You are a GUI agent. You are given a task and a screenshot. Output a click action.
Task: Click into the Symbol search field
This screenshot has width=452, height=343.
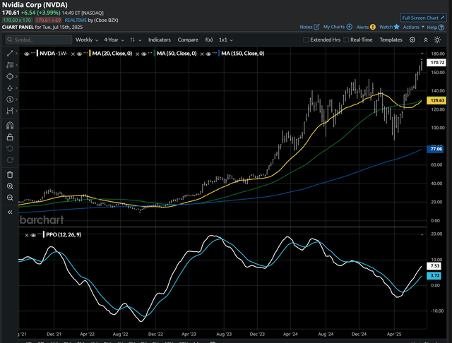[x=39, y=40]
